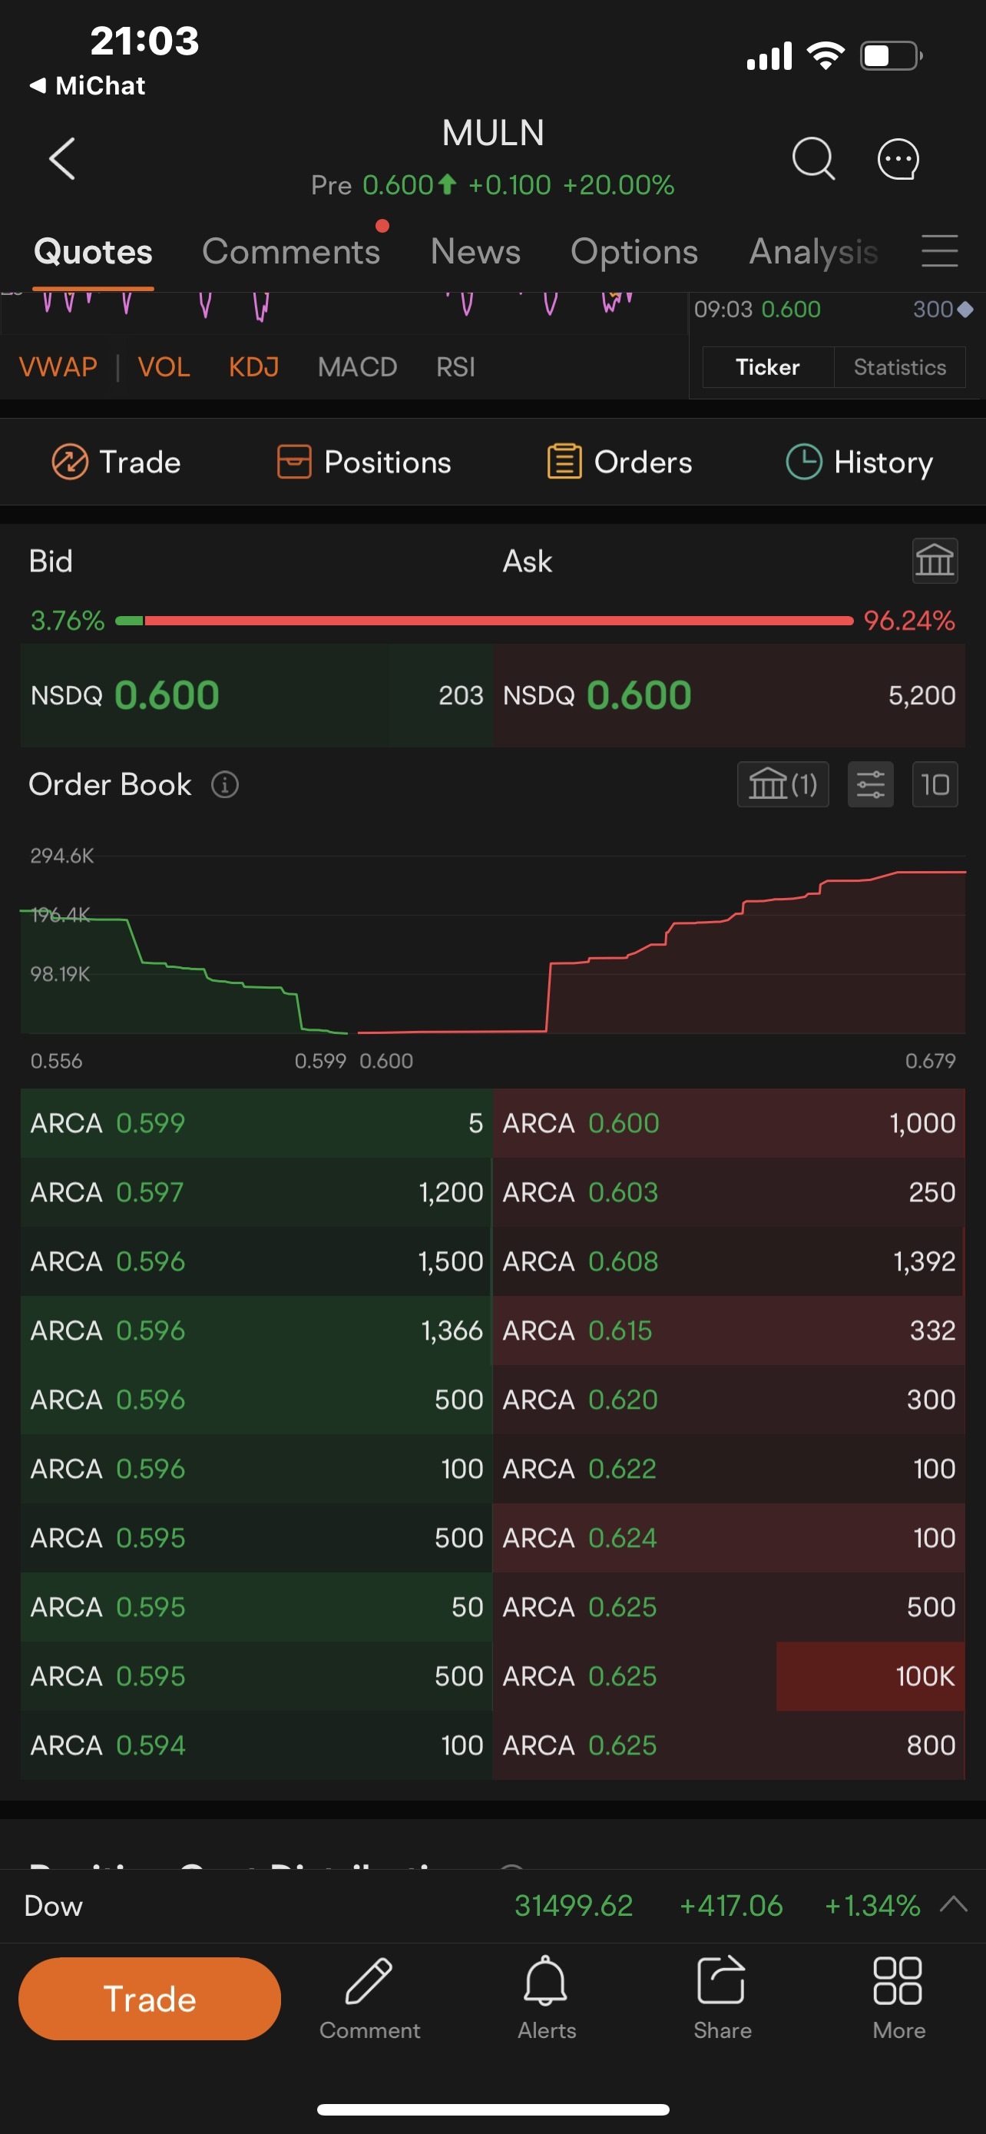Select ARCA ask 0.600 with size 1,000
The height and width of the screenshot is (2134, 986).
(730, 1123)
